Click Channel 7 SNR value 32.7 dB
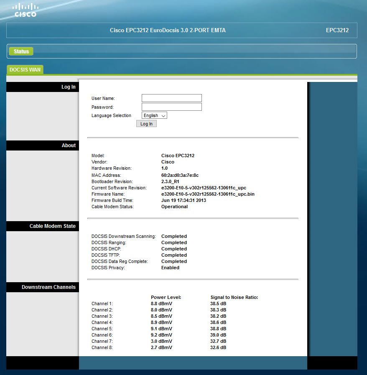The width and height of the screenshot is (367, 375). (218, 341)
